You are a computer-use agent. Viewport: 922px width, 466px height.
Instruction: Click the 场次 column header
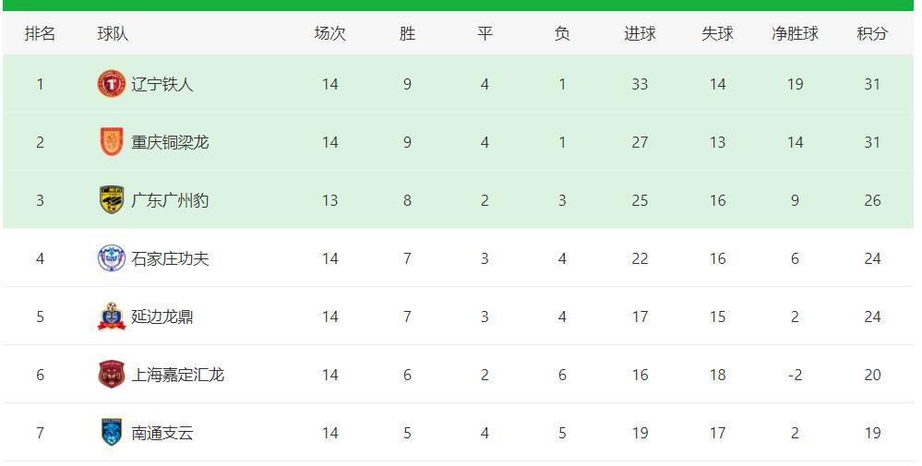329,33
